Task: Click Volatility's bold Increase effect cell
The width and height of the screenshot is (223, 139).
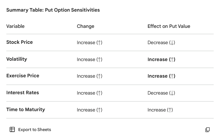Action: 161,59
